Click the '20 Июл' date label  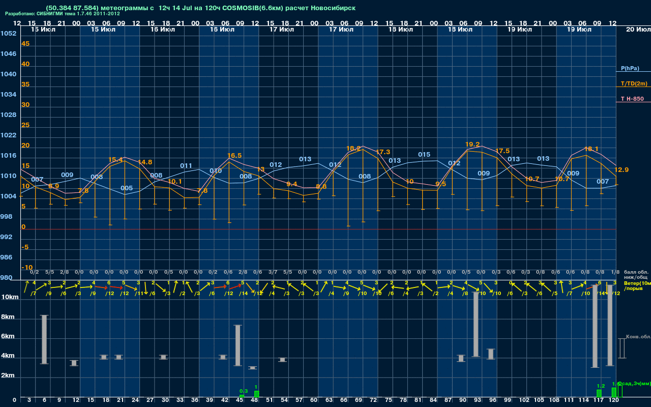point(638,30)
